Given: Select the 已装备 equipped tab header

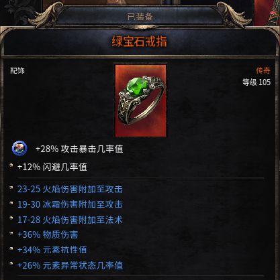Looking at the screenshot, I should pyautogui.click(x=140, y=17).
